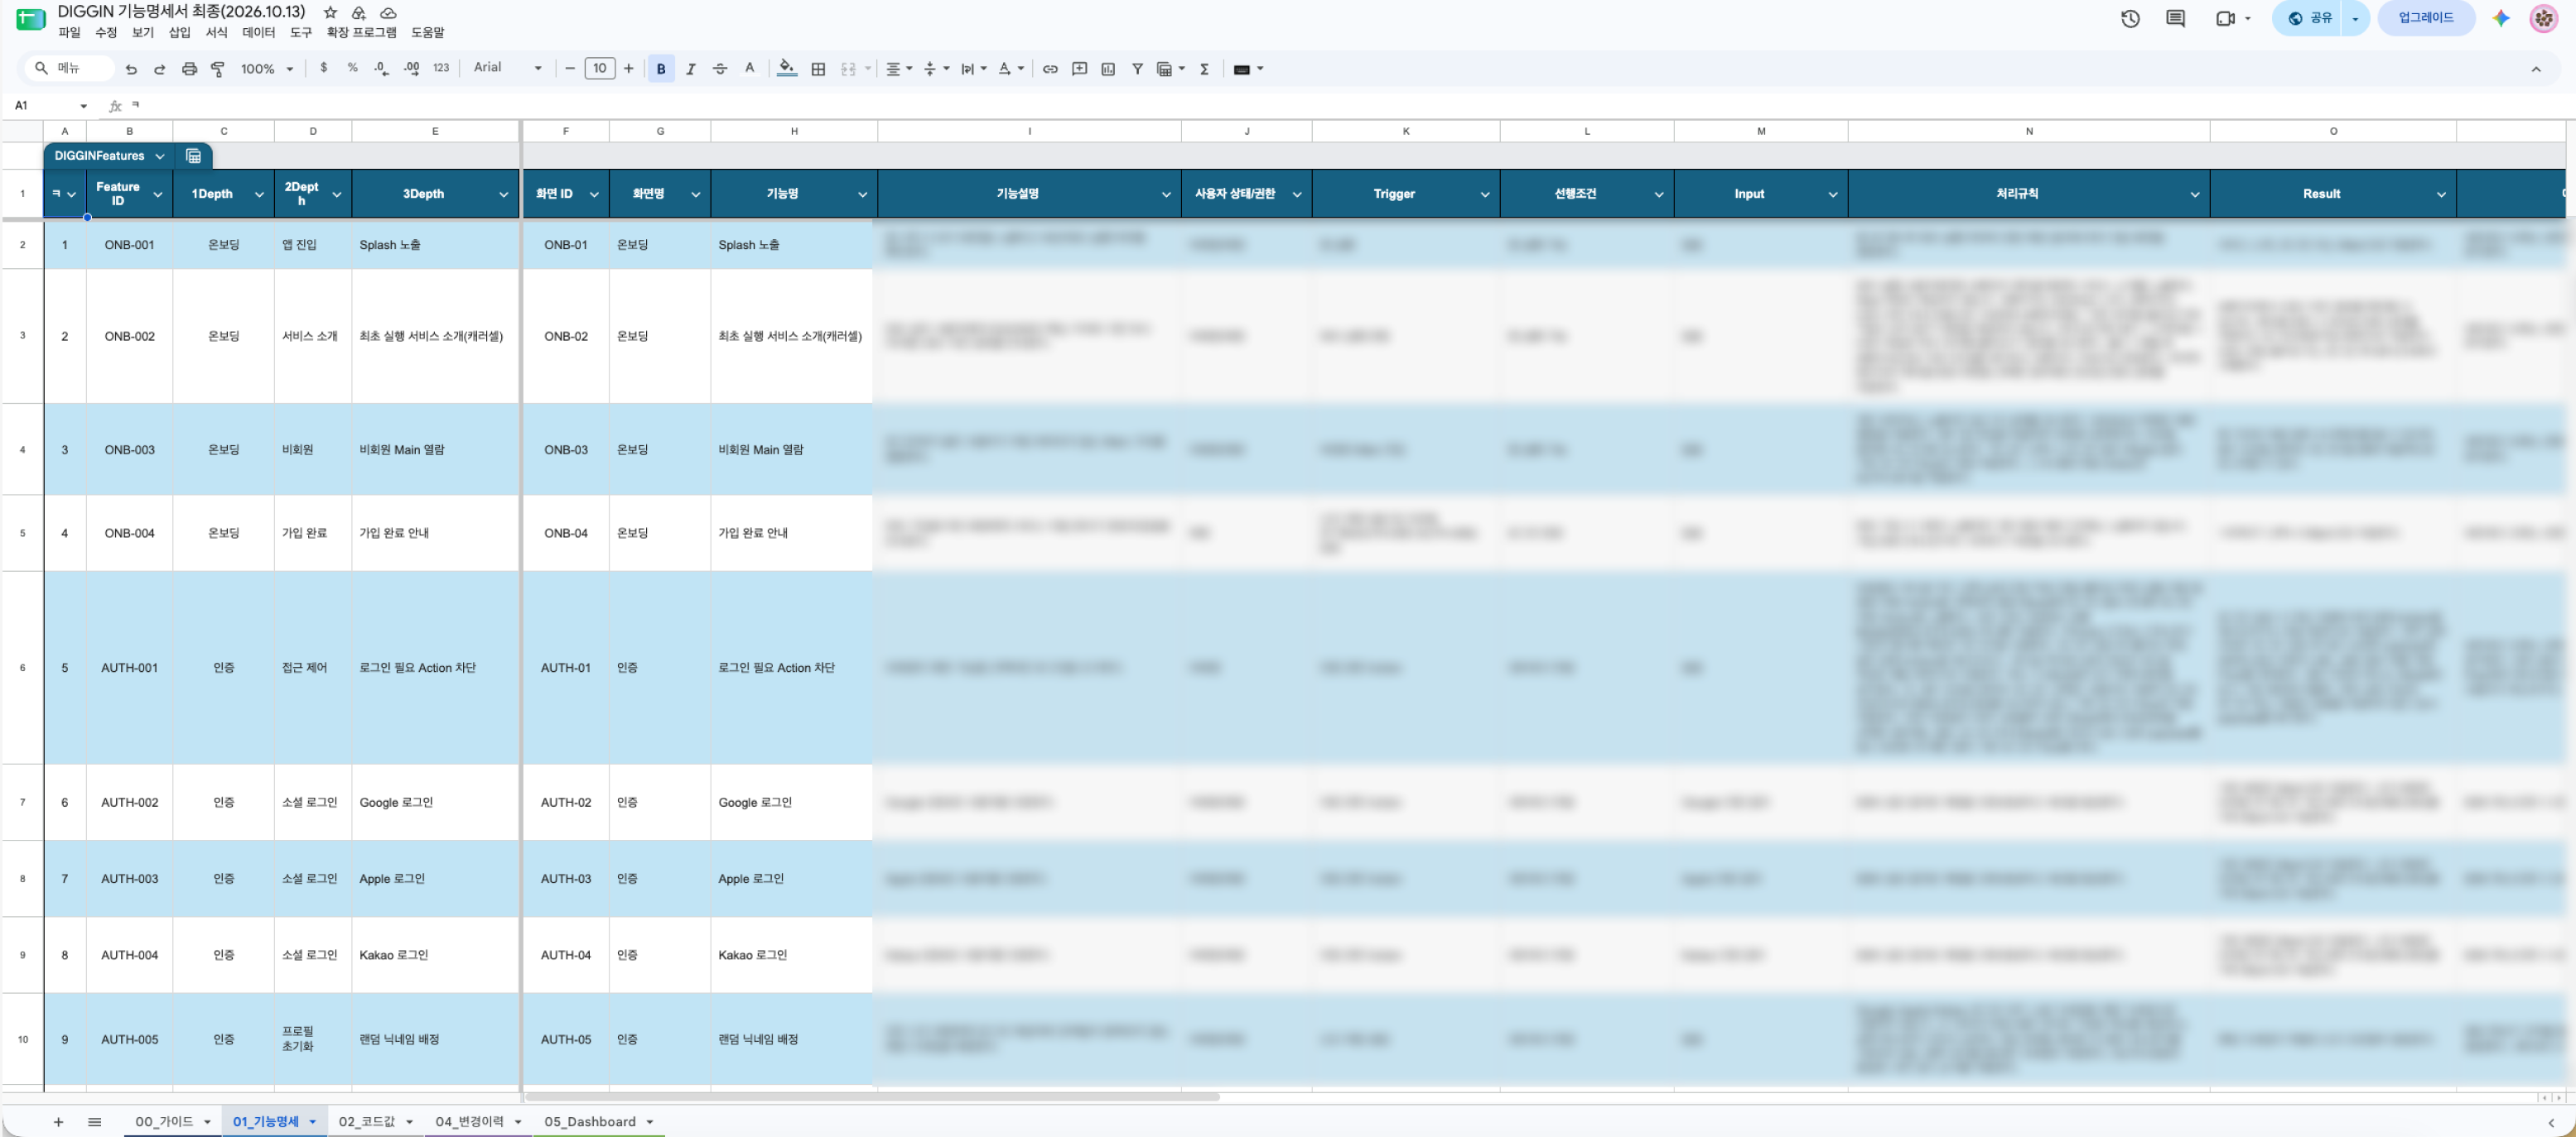The width and height of the screenshot is (2576, 1137).
Task: Activate the paint format roller tool
Action: pyautogui.click(x=218, y=69)
